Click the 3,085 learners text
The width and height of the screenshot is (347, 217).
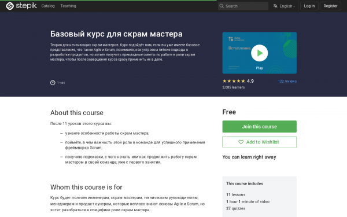click(x=234, y=87)
